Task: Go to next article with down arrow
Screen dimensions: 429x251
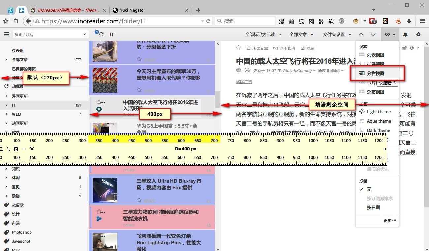Action: click(373, 34)
